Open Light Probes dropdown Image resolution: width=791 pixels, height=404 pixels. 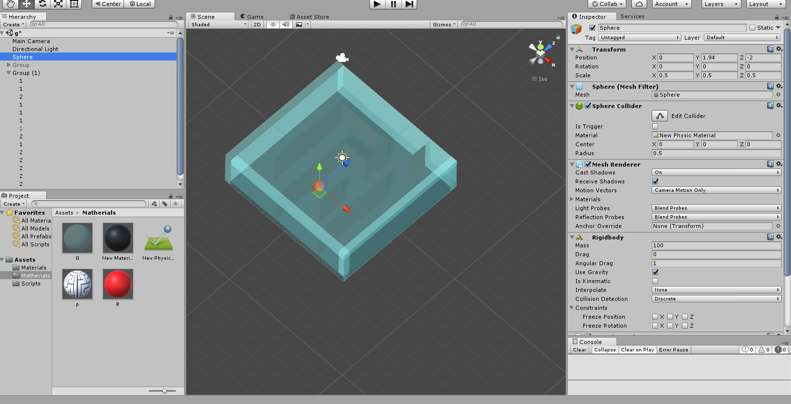(x=717, y=208)
